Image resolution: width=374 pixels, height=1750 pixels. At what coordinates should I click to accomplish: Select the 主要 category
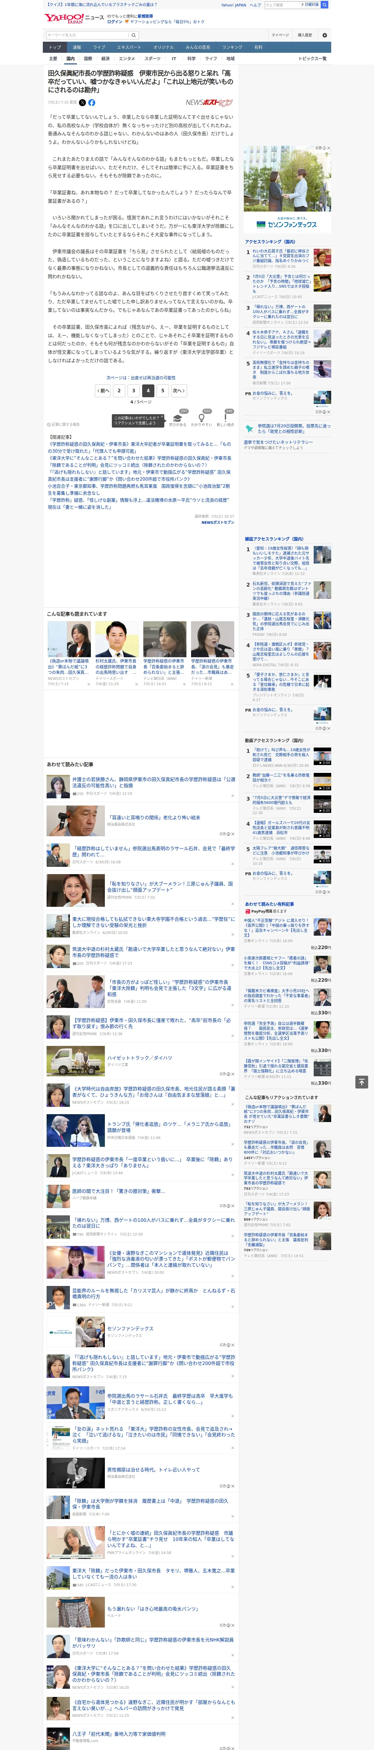(x=53, y=59)
